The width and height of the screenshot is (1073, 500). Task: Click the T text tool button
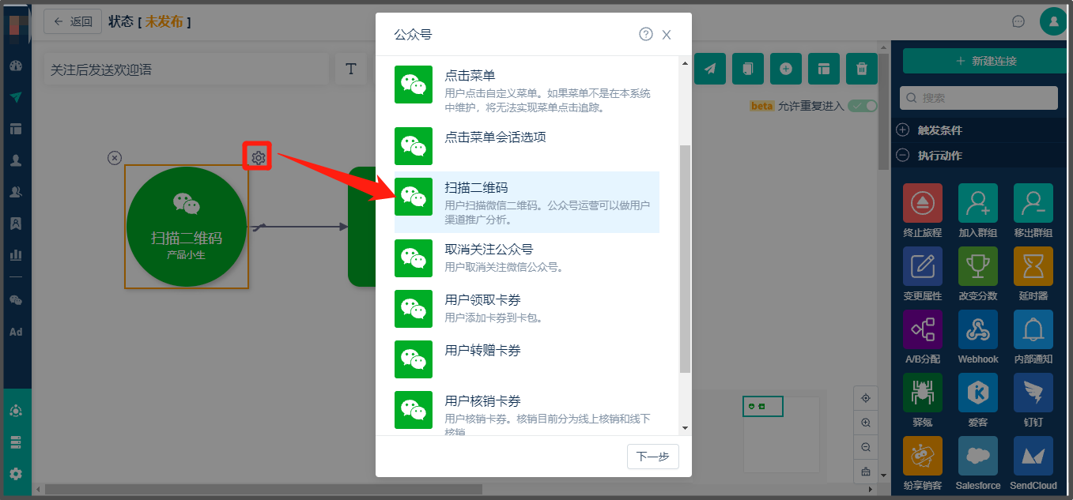point(351,70)
